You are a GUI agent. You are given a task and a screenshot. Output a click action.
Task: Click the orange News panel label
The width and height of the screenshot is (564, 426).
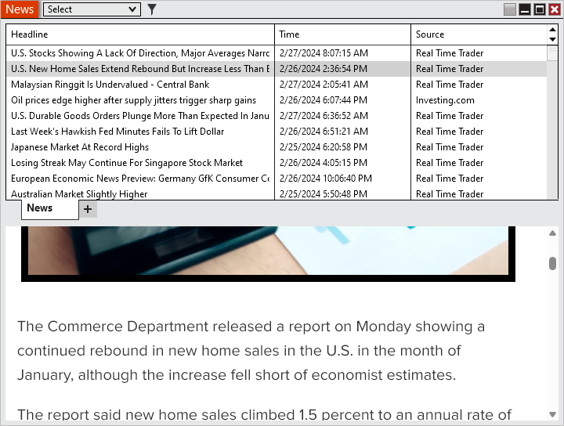pos(20,9)
